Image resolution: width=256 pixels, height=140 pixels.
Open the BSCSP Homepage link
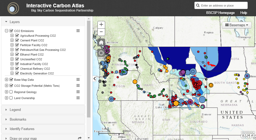click(220, 13)
